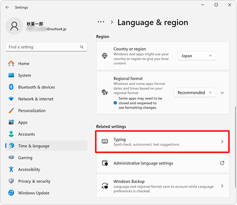Image resolution: width=237 pixels, height=205 pixels.
Task: Click the Accounts person icon
Action: coord(11,134)
